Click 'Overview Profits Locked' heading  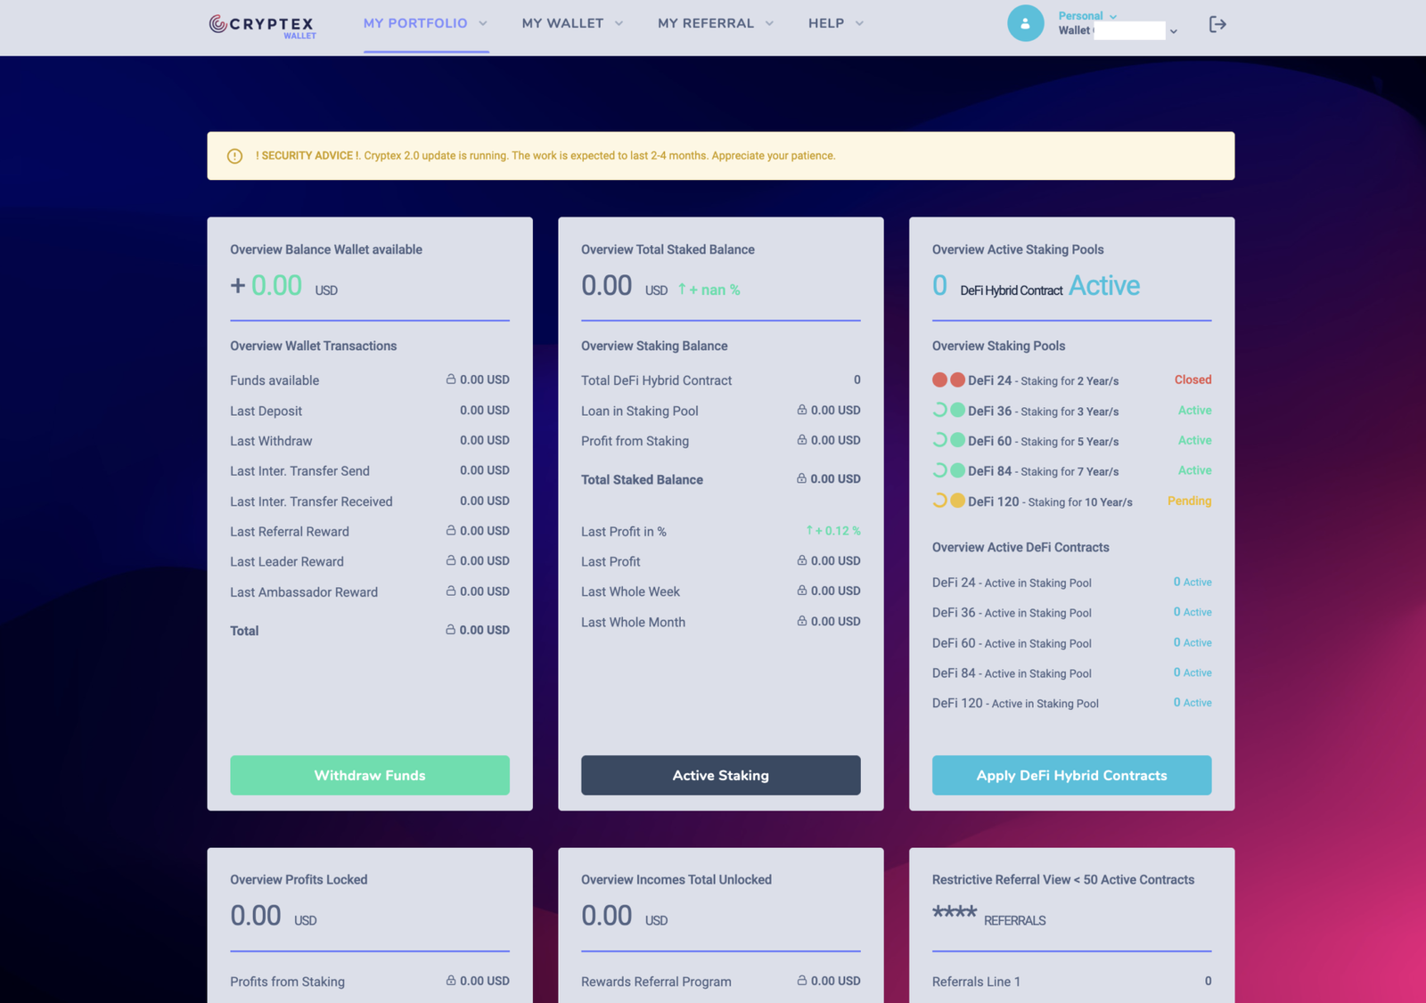pyautogui.click(x=299, y=879)
